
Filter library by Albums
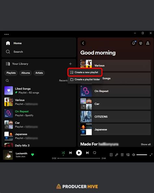coord(25,73)
